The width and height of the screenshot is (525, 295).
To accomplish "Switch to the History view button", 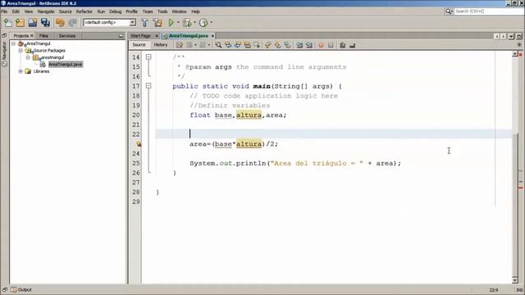I will tap(161, 45).
